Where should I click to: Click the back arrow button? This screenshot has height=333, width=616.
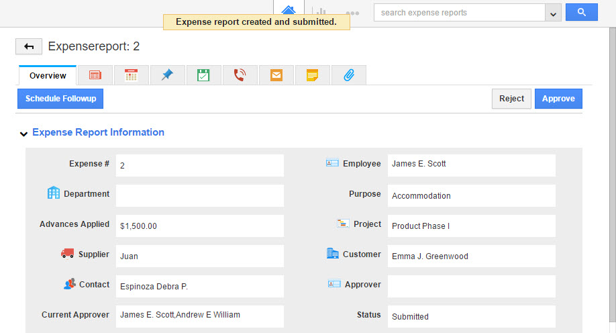tap(29, 46)
